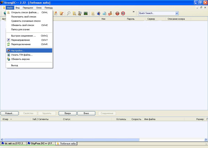Click the magnifier-over-page search icon in toolbar
208x148 pixels.
74,13
